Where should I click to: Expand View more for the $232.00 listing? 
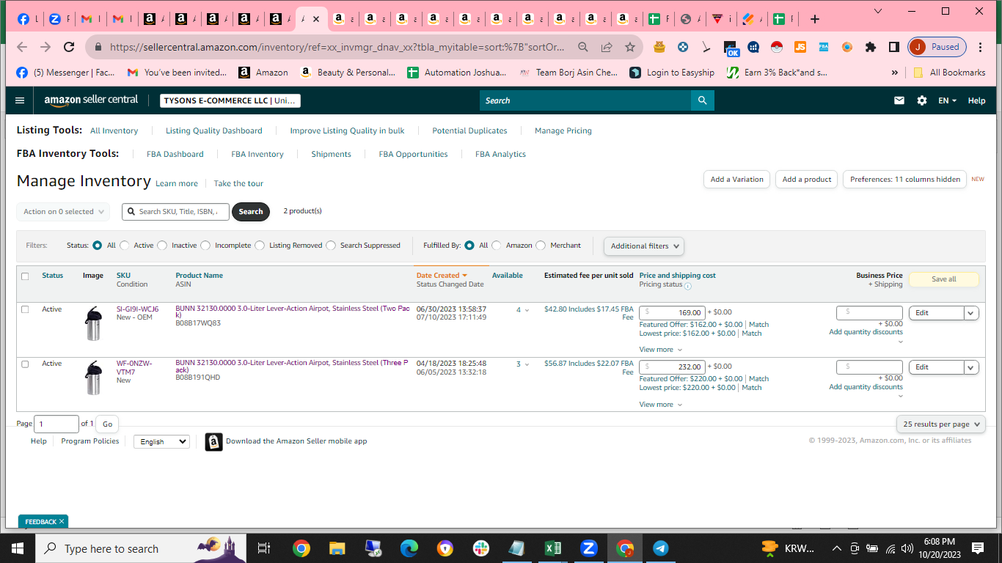click(x=661, y=405)
